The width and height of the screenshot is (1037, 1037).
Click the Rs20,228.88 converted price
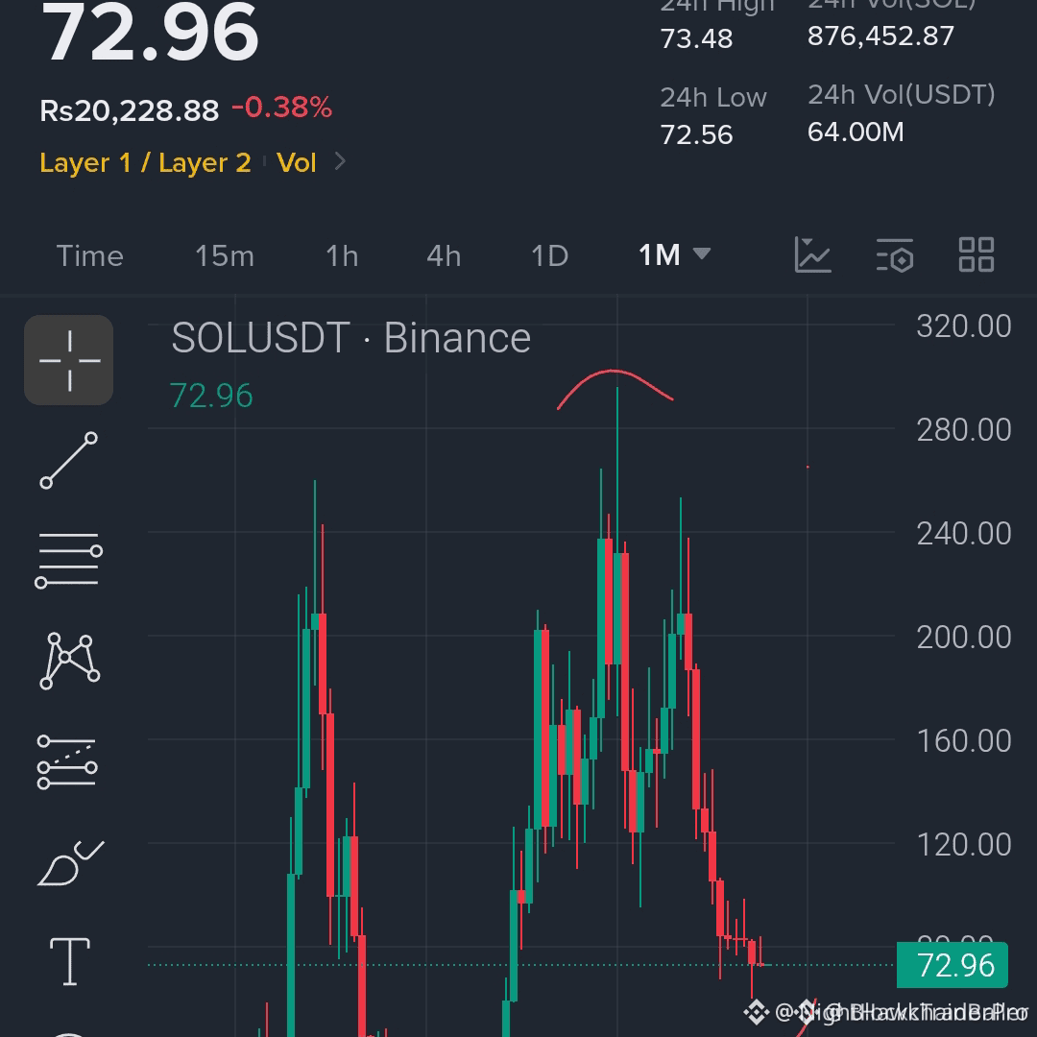pyautogui.click(x=129, y=110)
